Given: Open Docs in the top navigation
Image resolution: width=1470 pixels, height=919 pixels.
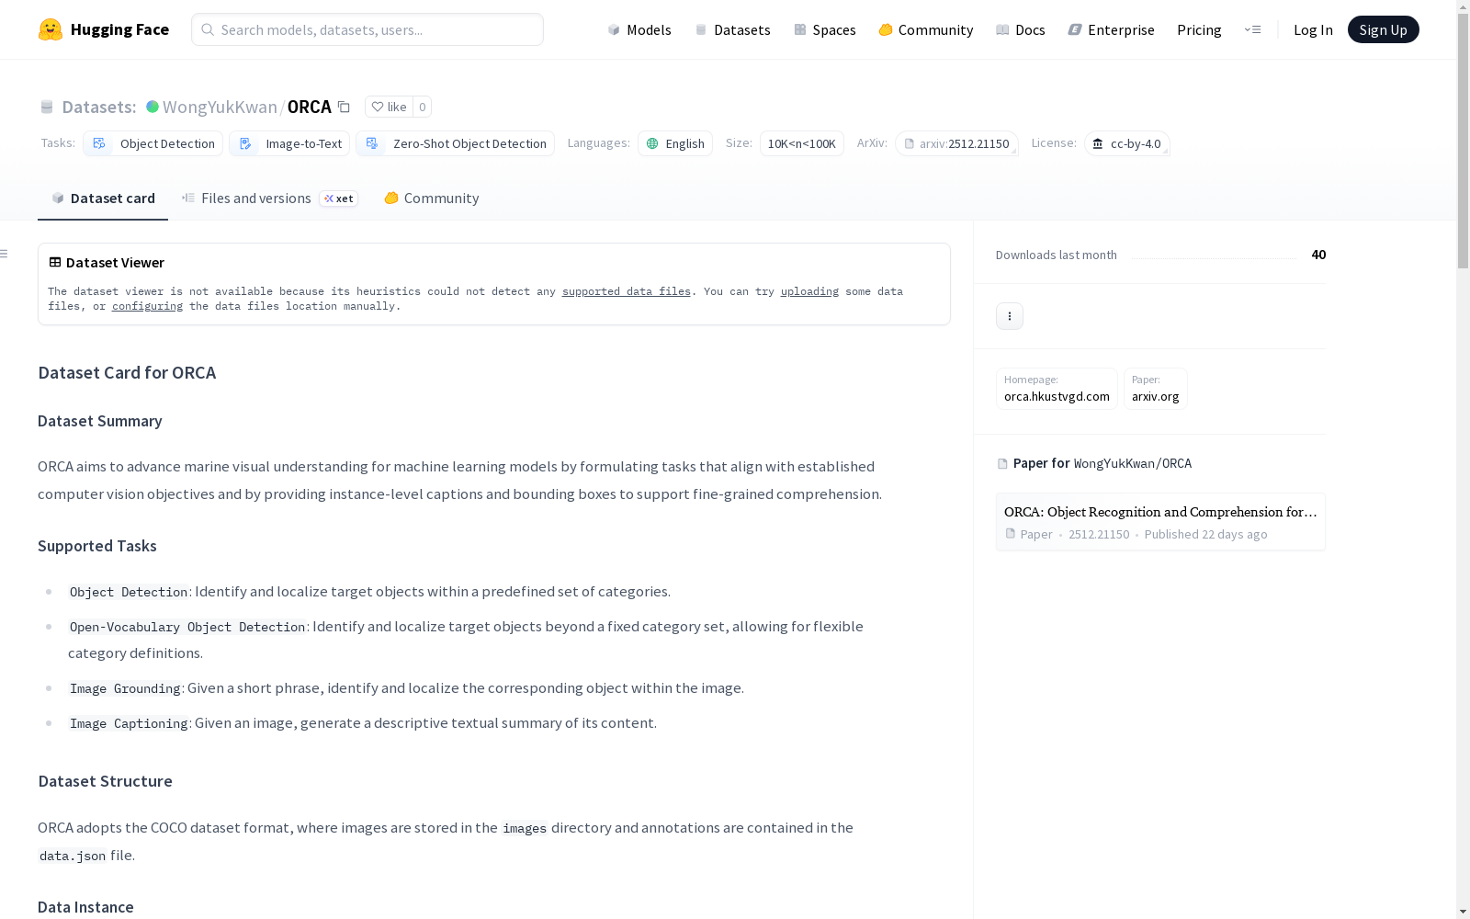Looking at the screenshot, I should [1021, 29].
